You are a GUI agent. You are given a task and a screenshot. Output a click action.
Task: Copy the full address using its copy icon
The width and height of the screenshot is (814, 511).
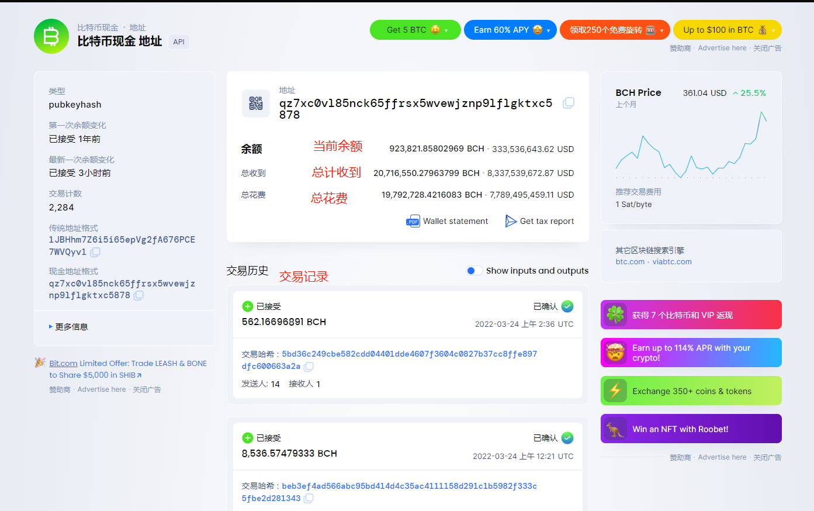tap(568, 103)
